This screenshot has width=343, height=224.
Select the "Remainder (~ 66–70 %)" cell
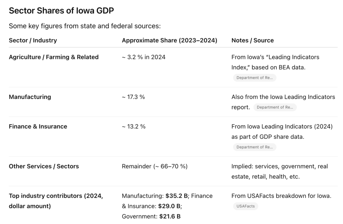(x=155, y=166)
